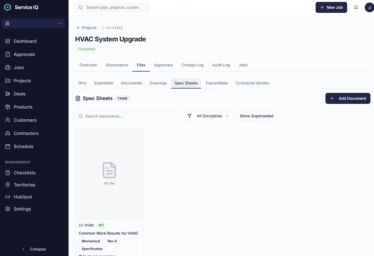374x256 pixels.
Task: Click the Add Document button
Action: pyautogui.click(x=348, y=98)
